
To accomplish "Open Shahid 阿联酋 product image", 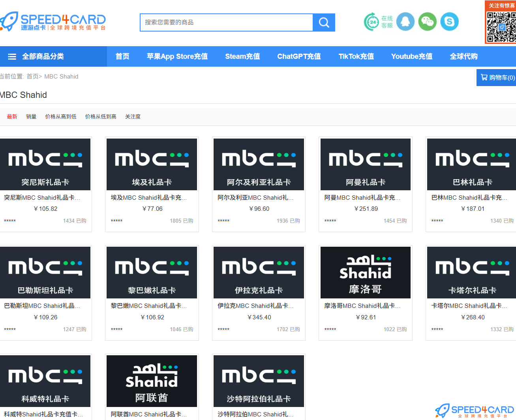I will 152,381.
